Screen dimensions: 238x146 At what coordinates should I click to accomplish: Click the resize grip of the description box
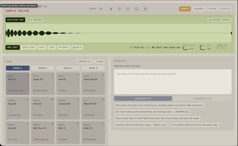231,93
